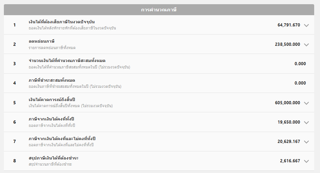Click the 64,791.670 amount value
Screen dimensions: 320x173
click(x=289, y=25)
